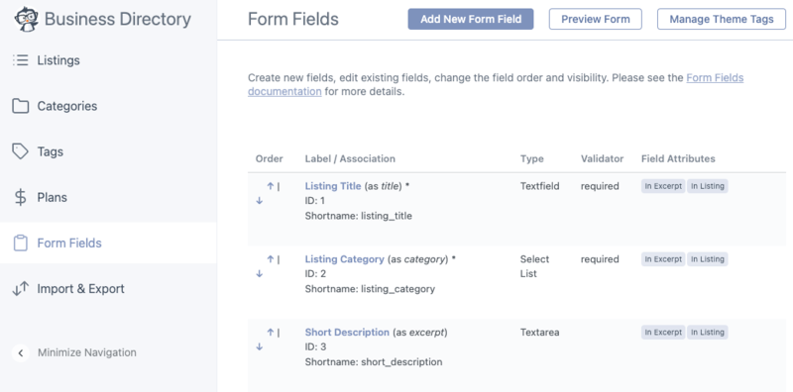Open the Form Fields documentation link
This screenshot has width=793, height=392.
[x=496, y=85]
